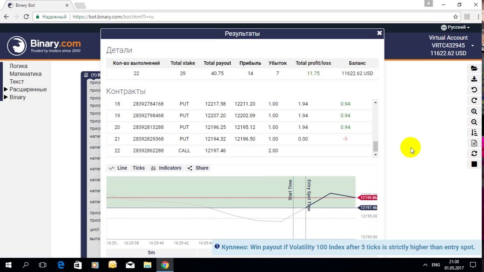Open the notification center icon
This screenshot has height=272, width=484.
(x=473, y=265)
